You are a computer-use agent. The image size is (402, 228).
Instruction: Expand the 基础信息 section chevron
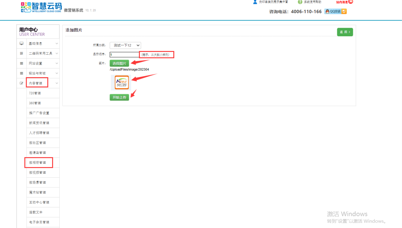coord(57,44)
